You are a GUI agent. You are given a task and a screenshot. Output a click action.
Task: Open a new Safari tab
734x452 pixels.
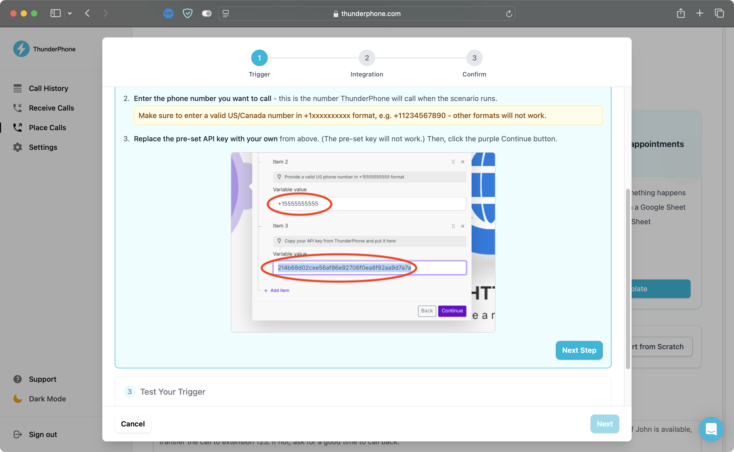(700, 13)
